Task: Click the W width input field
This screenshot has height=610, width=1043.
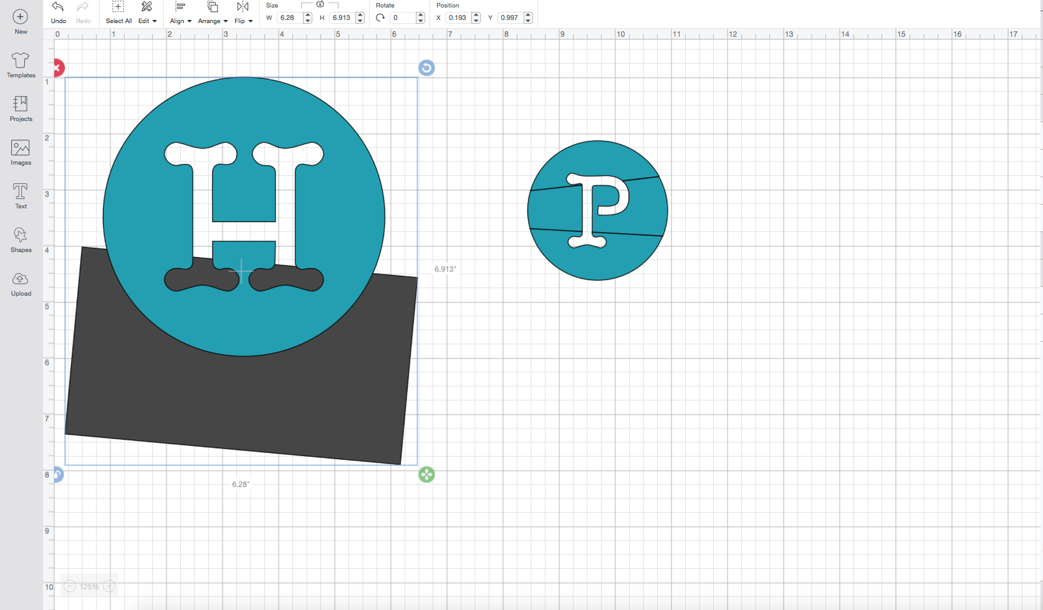Action: click(290, 17)
